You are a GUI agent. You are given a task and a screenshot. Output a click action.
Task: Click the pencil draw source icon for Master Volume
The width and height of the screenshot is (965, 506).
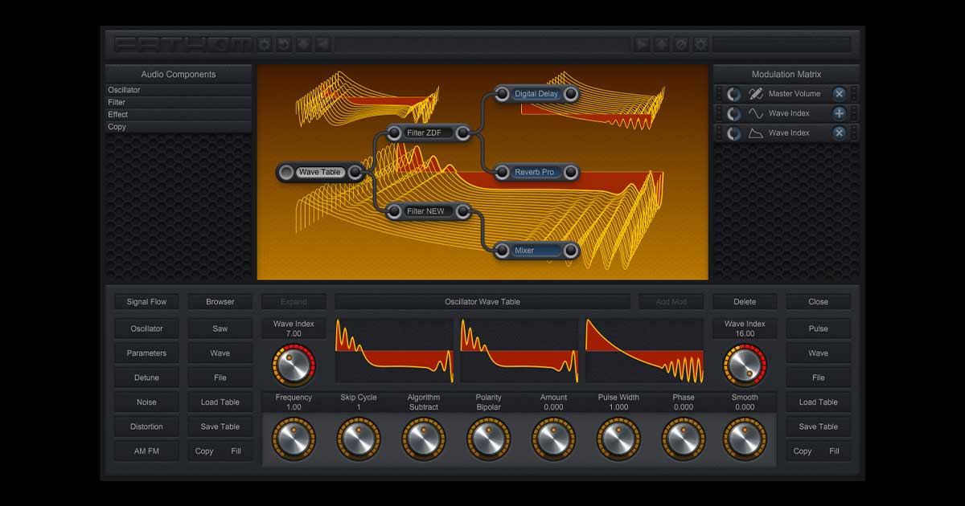coord(755,94)
